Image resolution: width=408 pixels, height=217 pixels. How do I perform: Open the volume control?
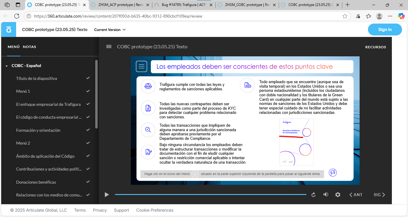coord(326,195)
